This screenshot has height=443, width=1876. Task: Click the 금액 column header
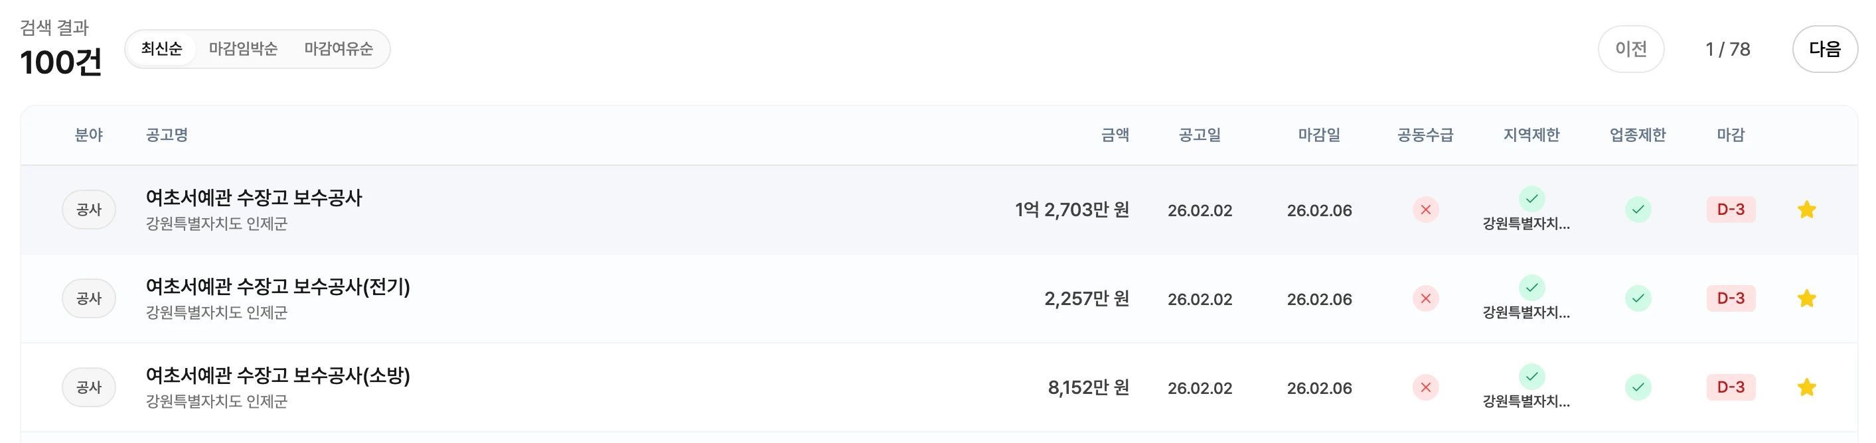[1114, 135]
